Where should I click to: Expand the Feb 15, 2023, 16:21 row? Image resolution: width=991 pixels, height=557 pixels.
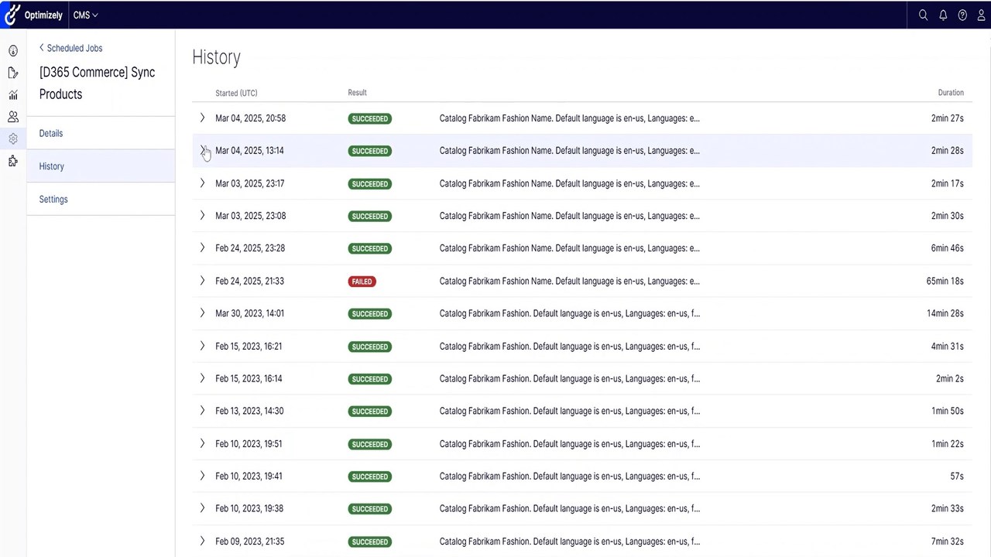pyautogui.click(x=202, y=346)
